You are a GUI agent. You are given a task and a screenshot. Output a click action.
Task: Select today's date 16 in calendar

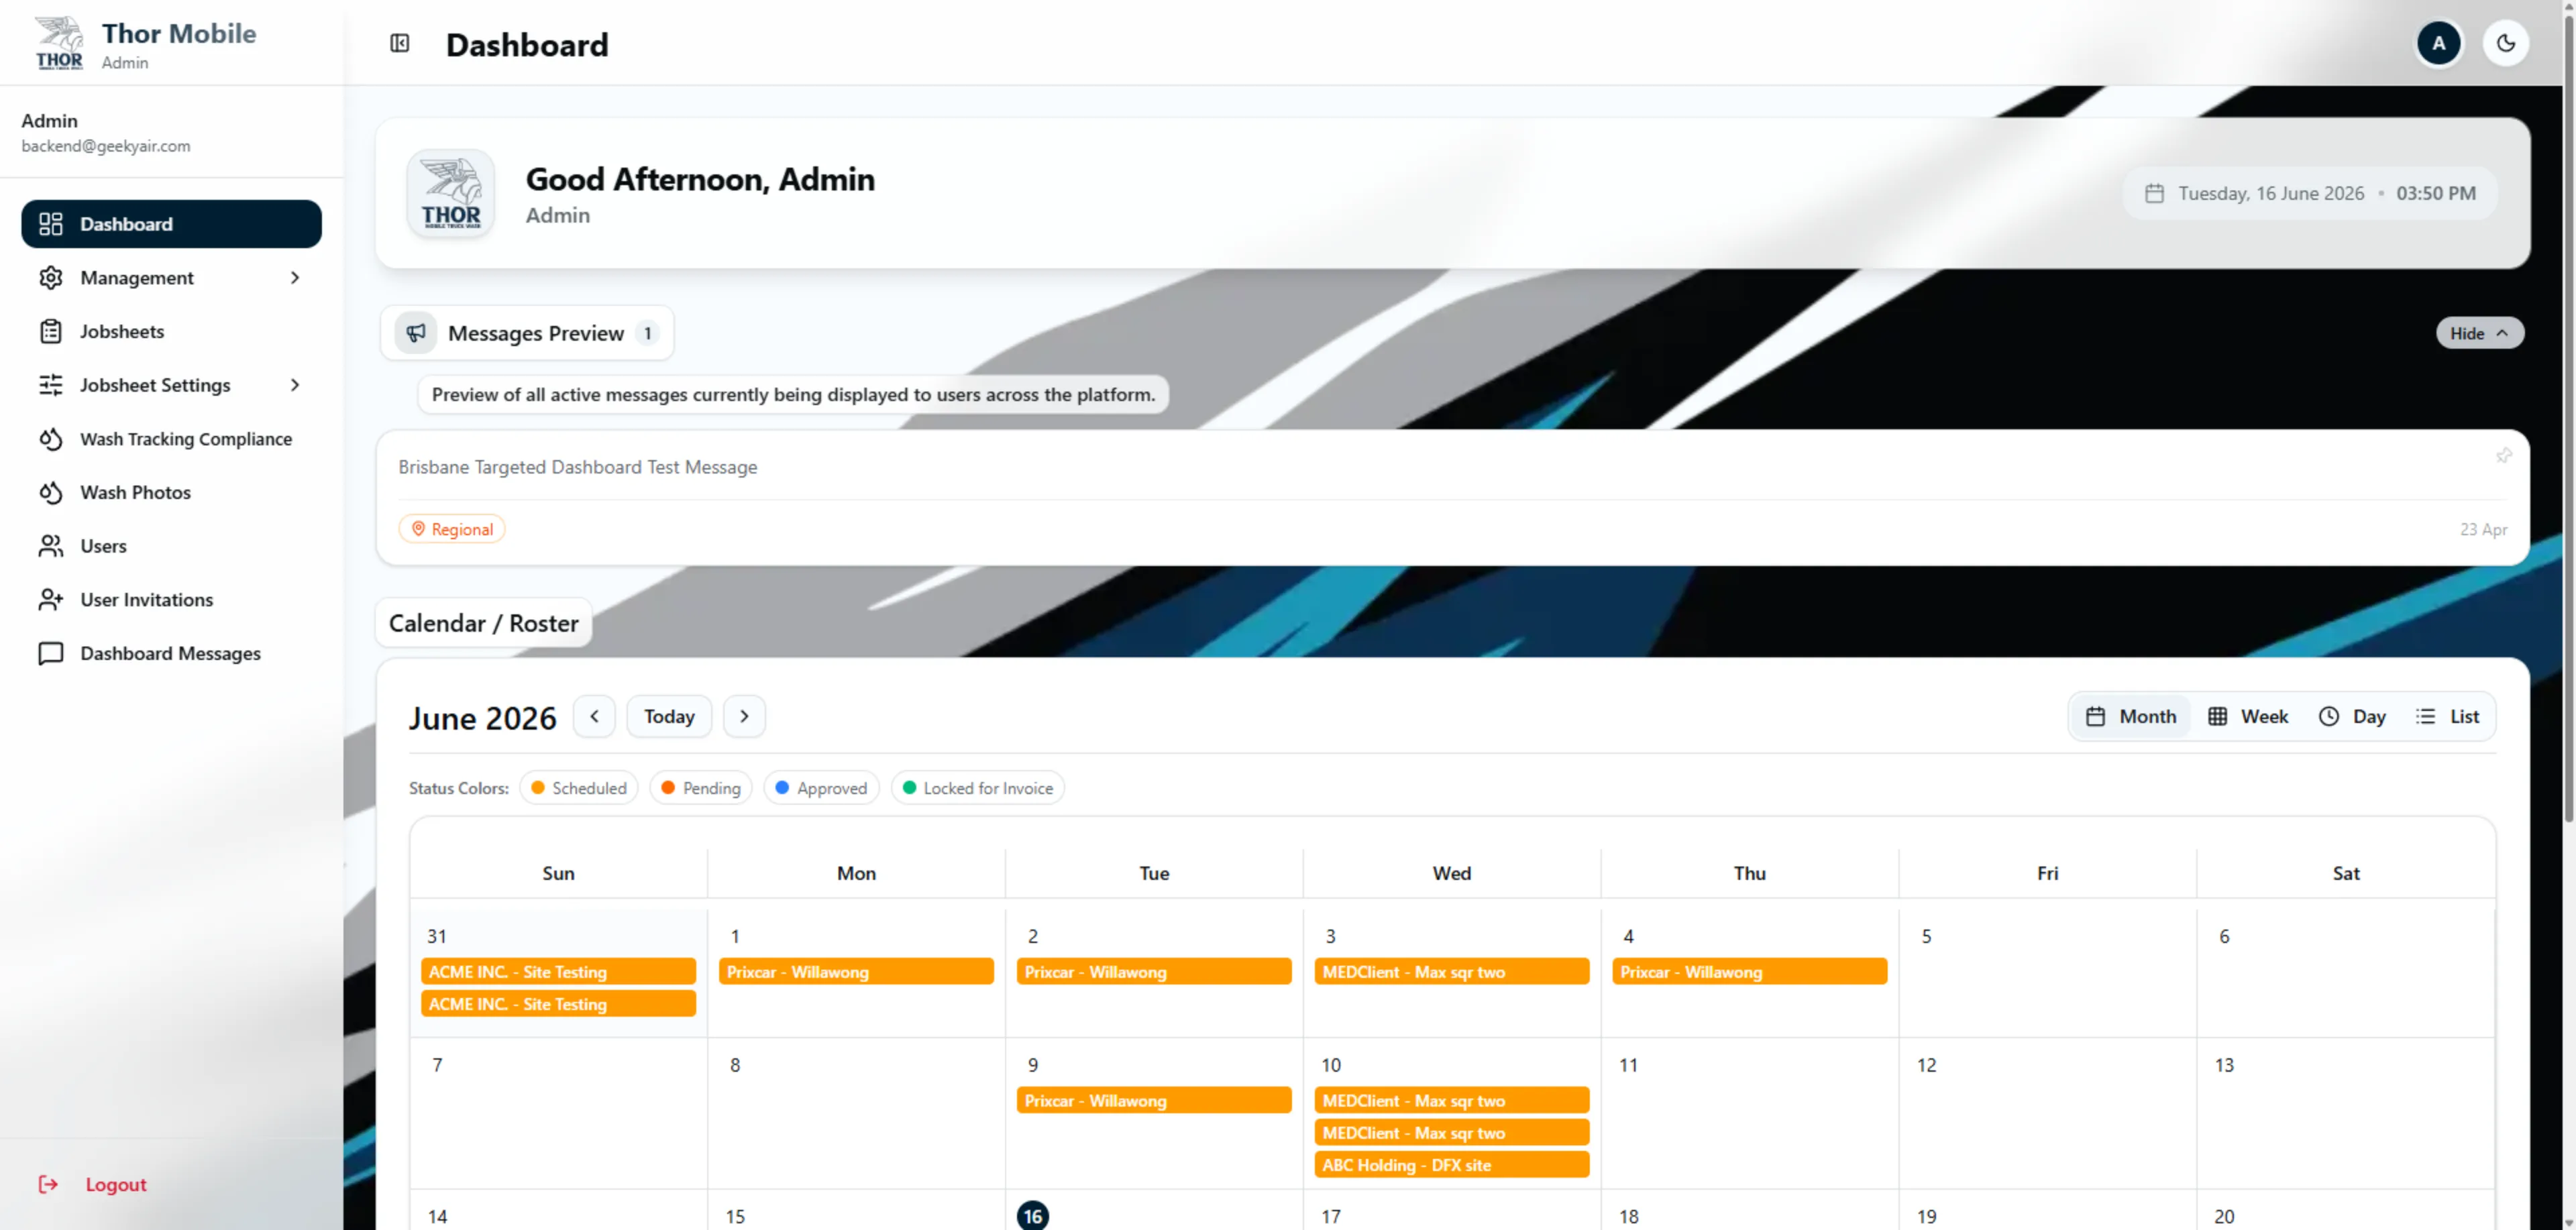(1033, 1216)
